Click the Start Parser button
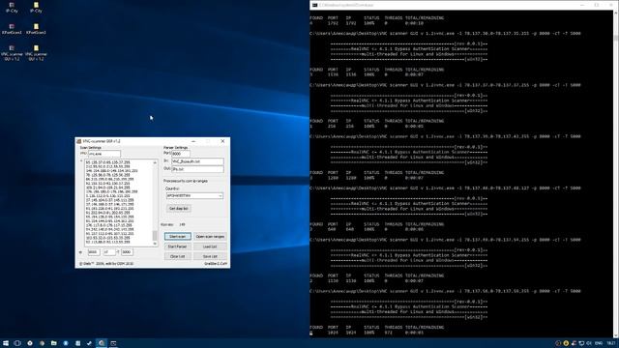Screen dimensions: 619x348 pos(177,246)
